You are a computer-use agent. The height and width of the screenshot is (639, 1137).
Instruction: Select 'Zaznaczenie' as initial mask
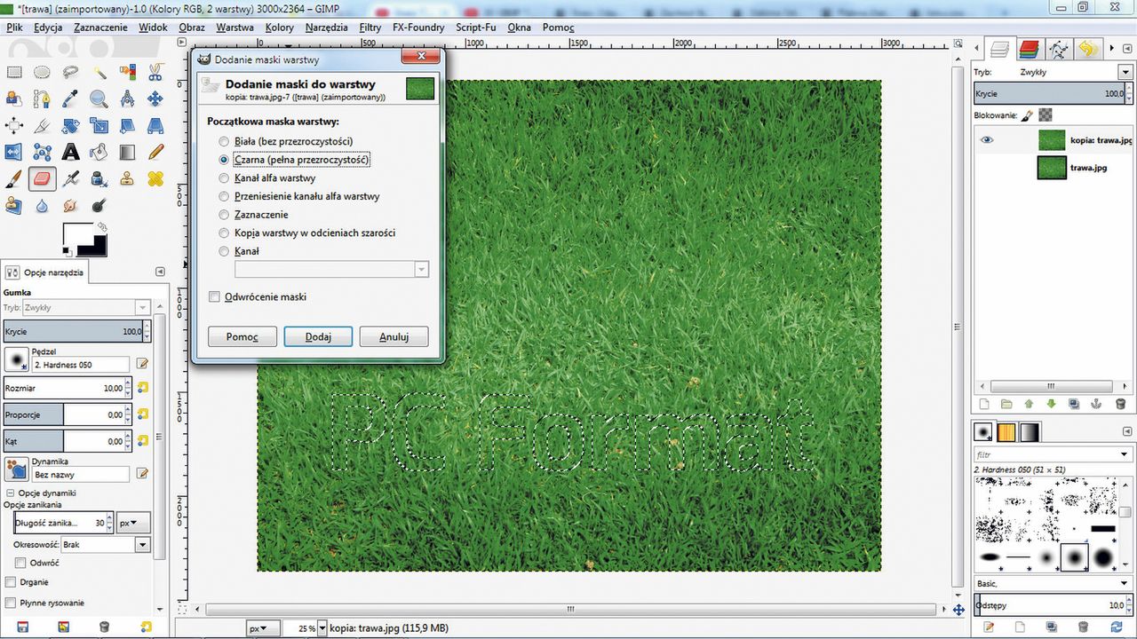click(224, 215)
